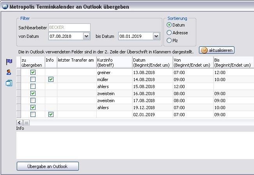The image size is (254, 175).
Task: Click the horizontal scrollbar thumb below table
Action: (27, 123)
